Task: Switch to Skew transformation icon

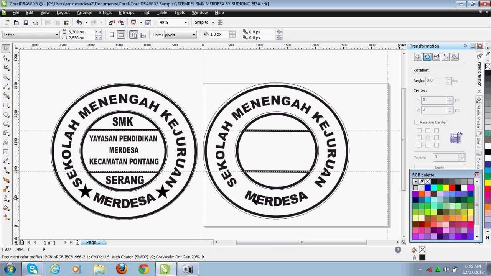Action: tap(455, 57)
